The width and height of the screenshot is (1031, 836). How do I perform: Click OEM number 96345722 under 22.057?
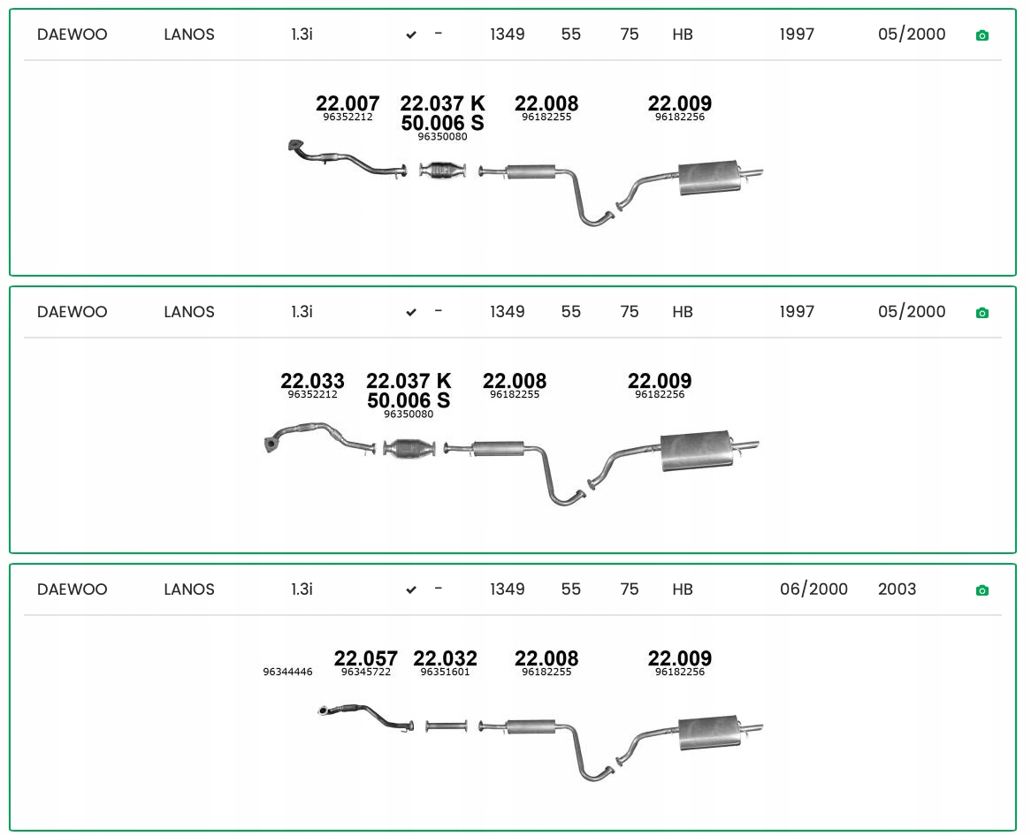tap(365, 673)
